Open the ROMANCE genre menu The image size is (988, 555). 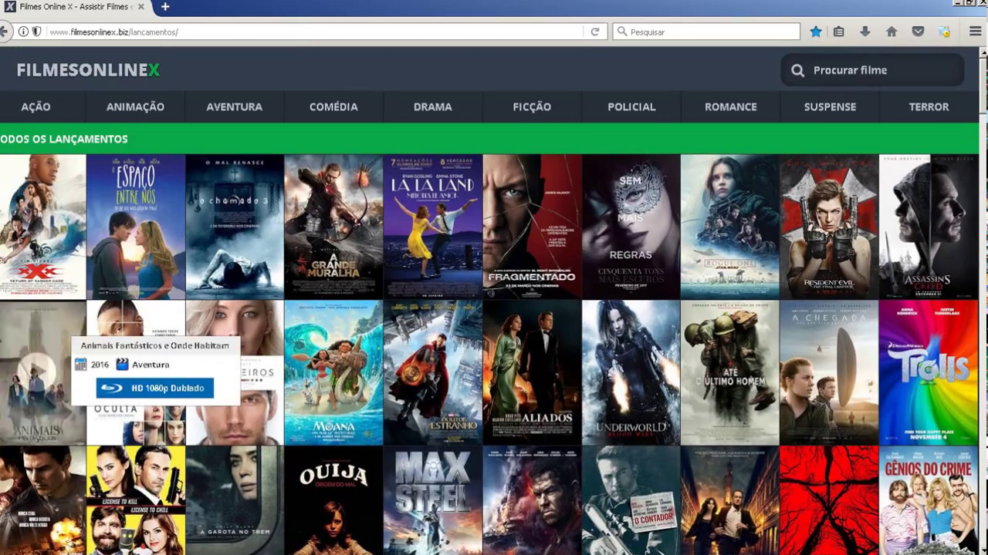(731, 107)
